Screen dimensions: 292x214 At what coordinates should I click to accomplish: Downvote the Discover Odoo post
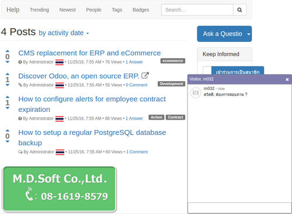click(x=8, y=85)
